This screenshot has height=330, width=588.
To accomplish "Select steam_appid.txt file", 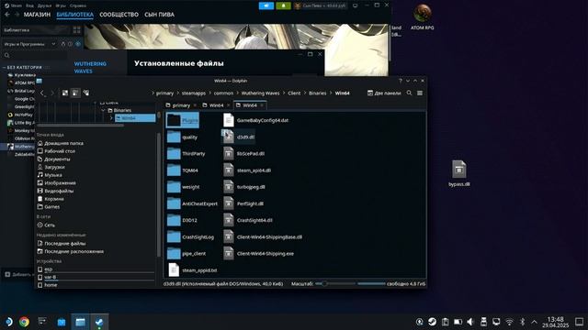I will pyautogui.click(x=192, y=270).
